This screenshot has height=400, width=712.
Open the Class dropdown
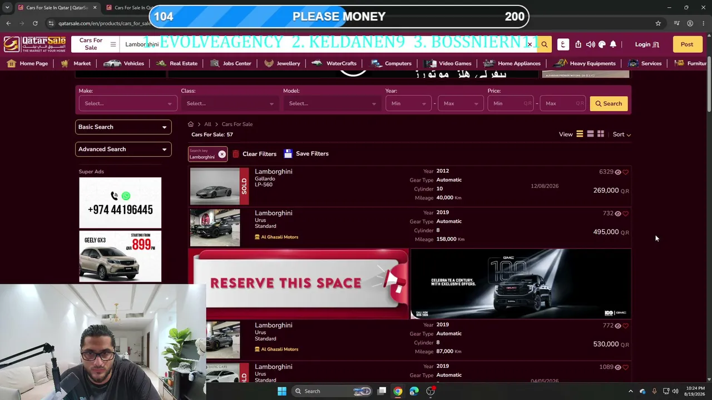pyautogui.click(x=230, y=103)
